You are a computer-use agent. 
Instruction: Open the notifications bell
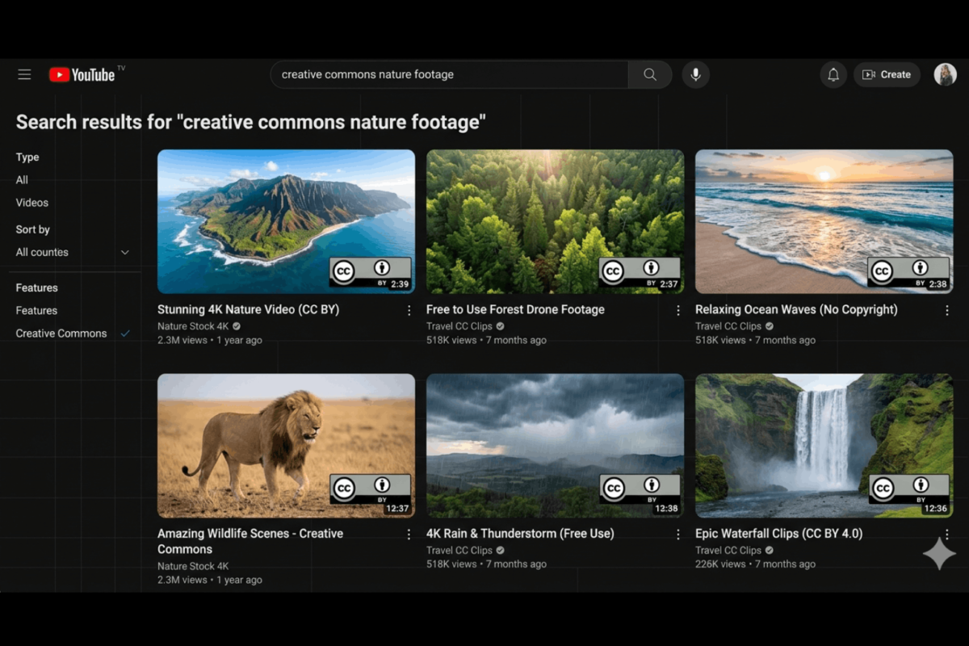[x=833, y=74]
